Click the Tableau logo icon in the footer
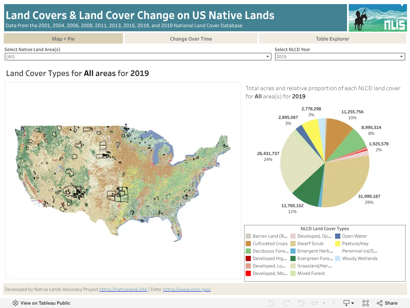Viewport: 410px width, 308px height. click(x=15, y=303)
